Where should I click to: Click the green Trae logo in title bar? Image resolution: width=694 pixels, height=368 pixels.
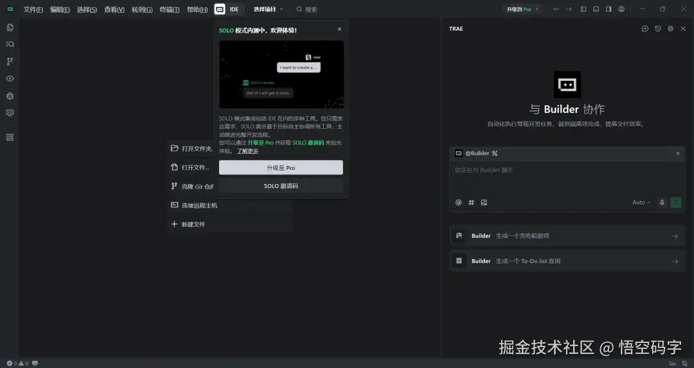pyautogui.click(x=10, y=9)
